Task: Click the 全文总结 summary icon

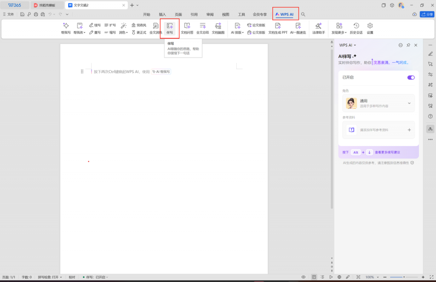Action: pos(203,29)
